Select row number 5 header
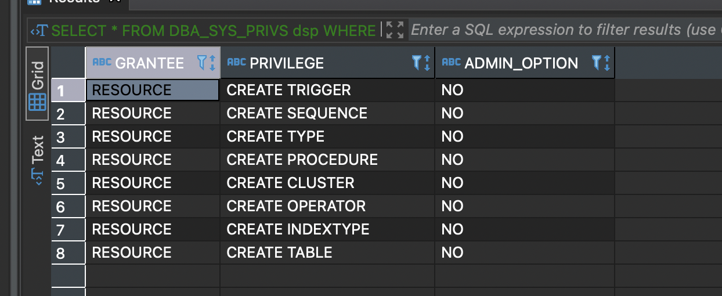Viewport: 722px width, 296px height. click(x=68, y=183)
